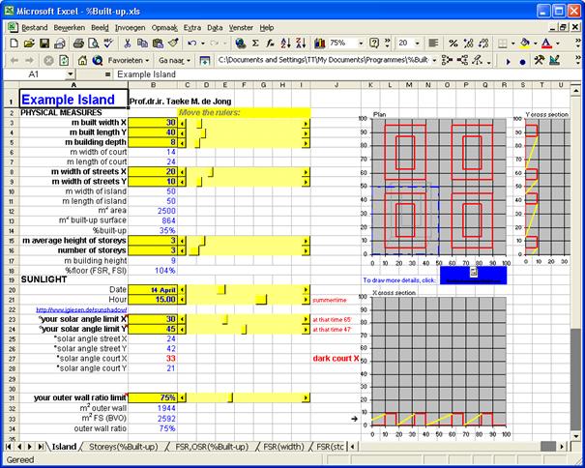Image resolution: width=585 pixels, height=468 pixels.
Task: Click the Cut scissors icon
Action: click(128, 44)
